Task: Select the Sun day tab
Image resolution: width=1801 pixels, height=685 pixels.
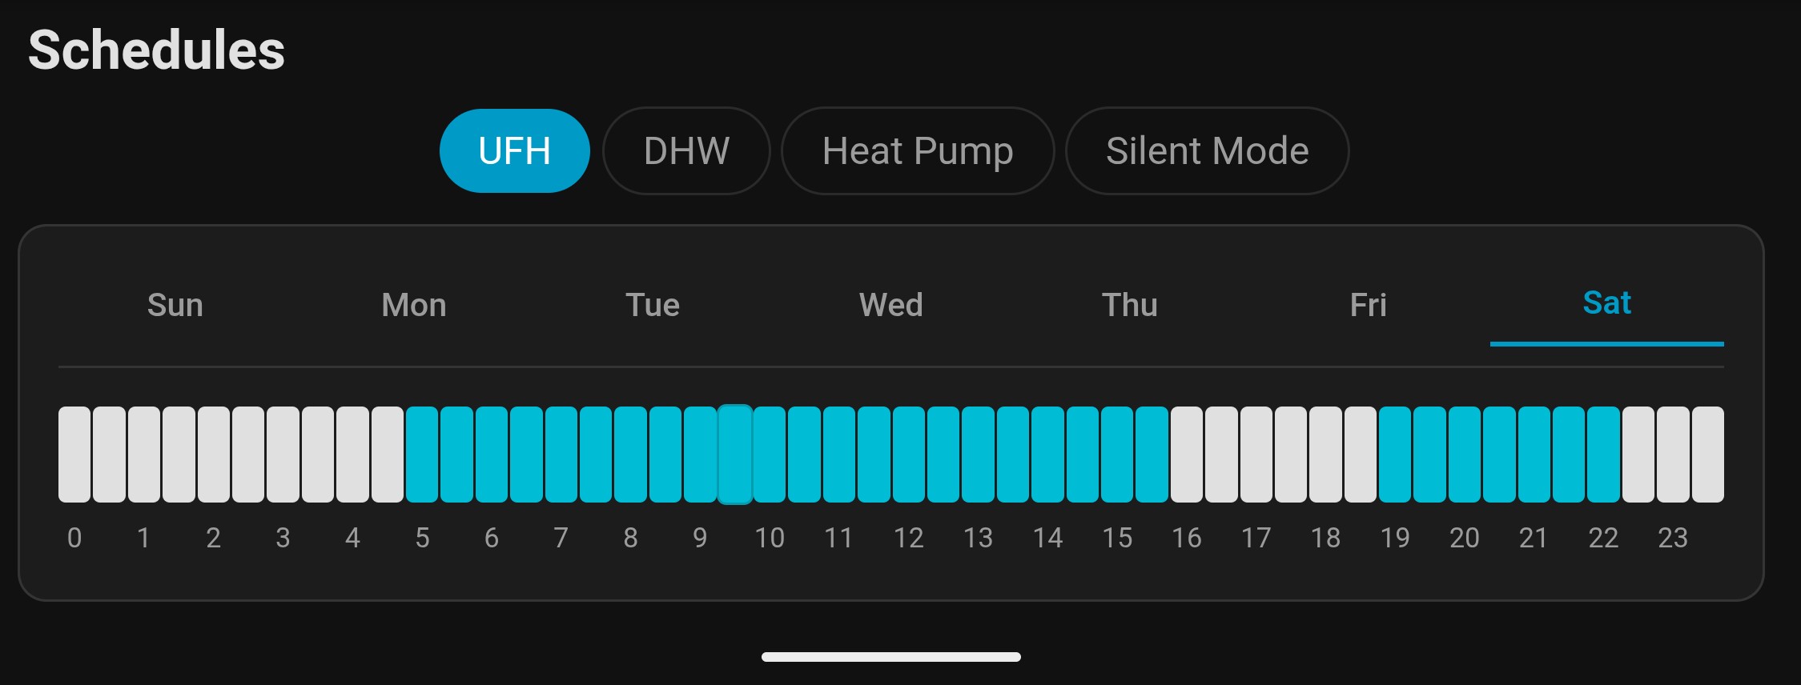Action: [175, 305]
